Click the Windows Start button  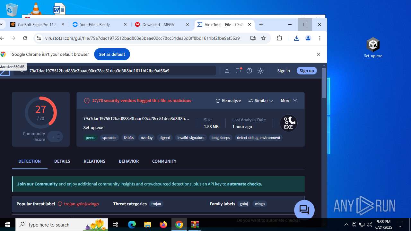tap(8, 225)
